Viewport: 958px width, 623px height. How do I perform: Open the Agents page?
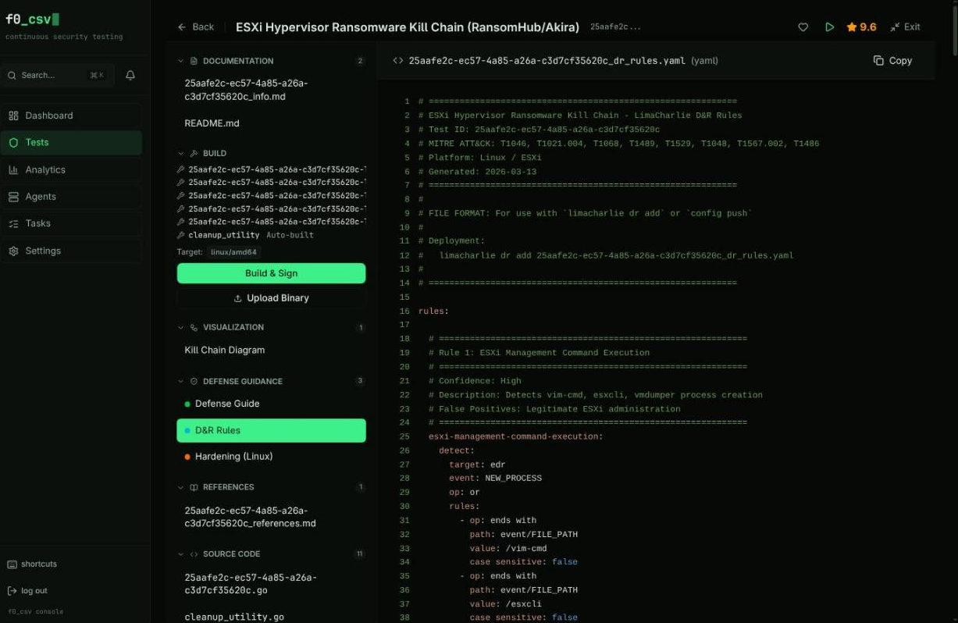pyautogui.click(x=72, y=197)
